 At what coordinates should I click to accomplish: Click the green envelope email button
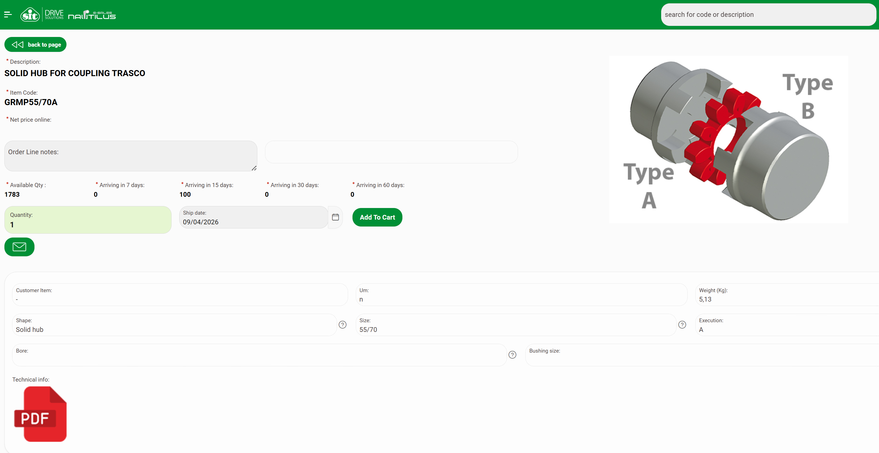tap(20, 246)
